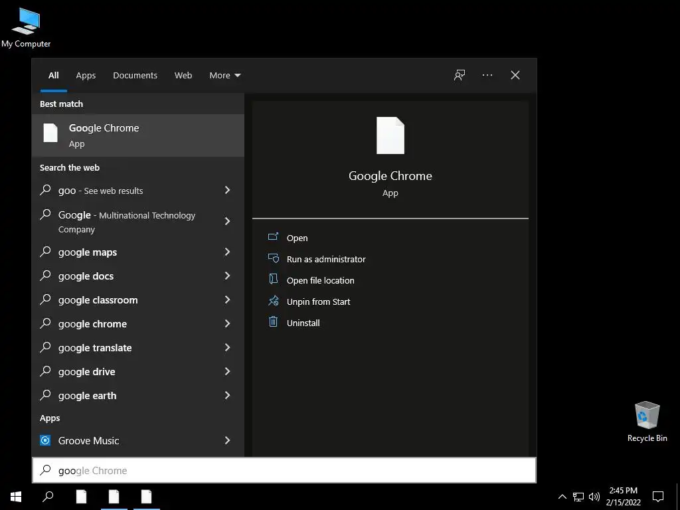Click Open file location action
Viewport: 680px width, 510px height.
(321, 281)
